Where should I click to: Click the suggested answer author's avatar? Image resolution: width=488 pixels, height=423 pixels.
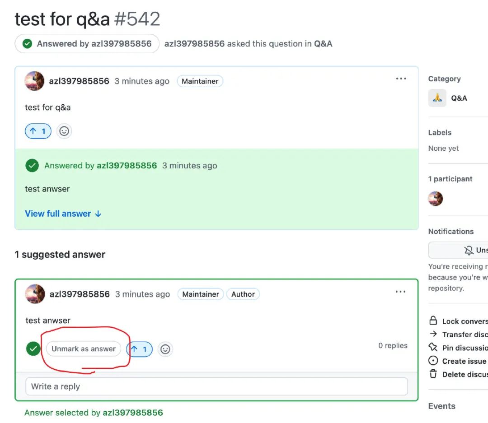[35, 294]
